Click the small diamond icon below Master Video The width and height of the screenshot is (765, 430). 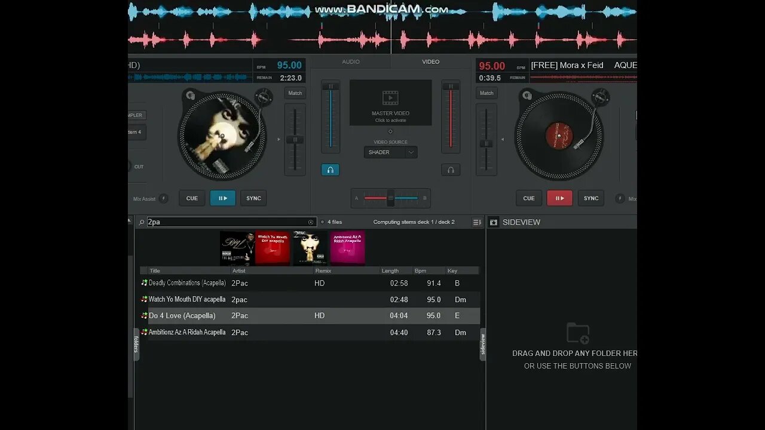click(x=390, y=131)
